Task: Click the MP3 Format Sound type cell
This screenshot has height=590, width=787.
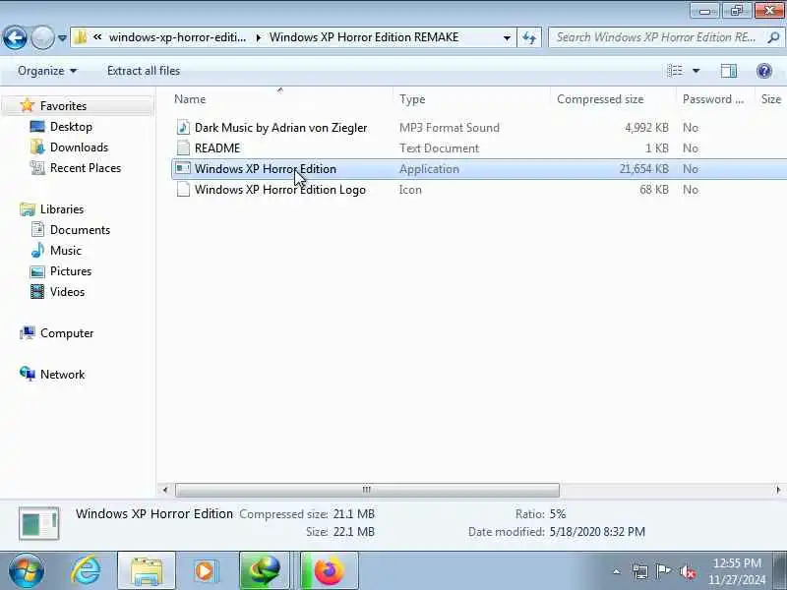Action: coord(450,128)
